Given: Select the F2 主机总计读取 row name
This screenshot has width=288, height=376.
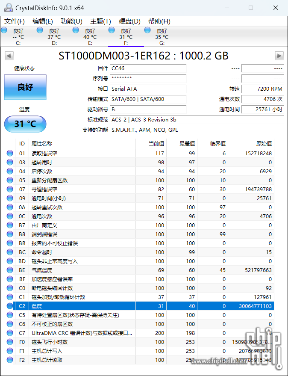Looking at the screenshot, I should pos(47,360).
